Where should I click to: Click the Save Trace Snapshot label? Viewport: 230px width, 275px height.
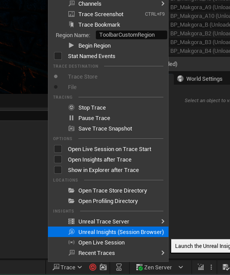pos(105,129)
